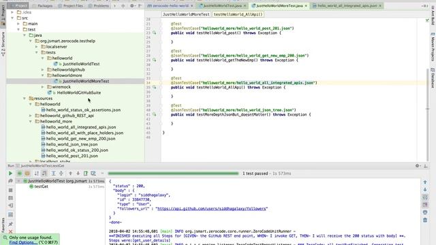The image size is (436, 245).
Task: Select HelloWorldGitHubSuite in project tree
Action: [x=79, y=93]
